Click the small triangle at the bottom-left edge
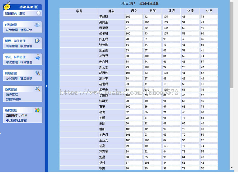Viewport: 238px width, 183px height. click(1, 133)
